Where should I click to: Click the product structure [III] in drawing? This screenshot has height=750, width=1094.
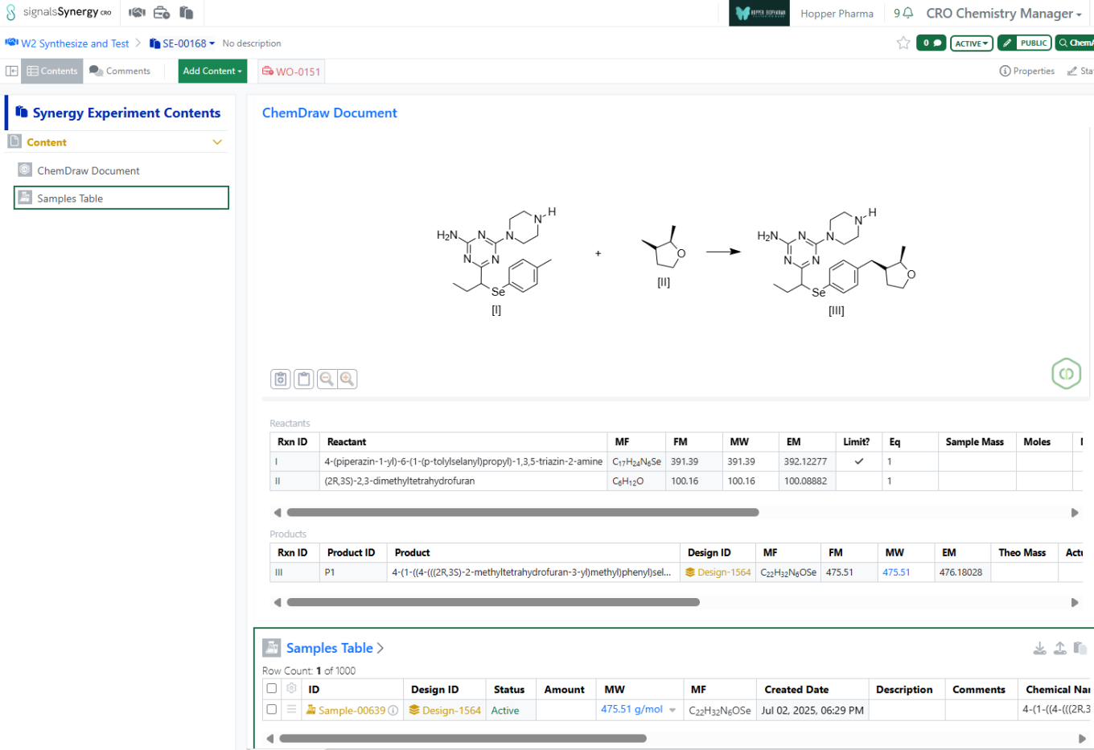click(837, 261)
